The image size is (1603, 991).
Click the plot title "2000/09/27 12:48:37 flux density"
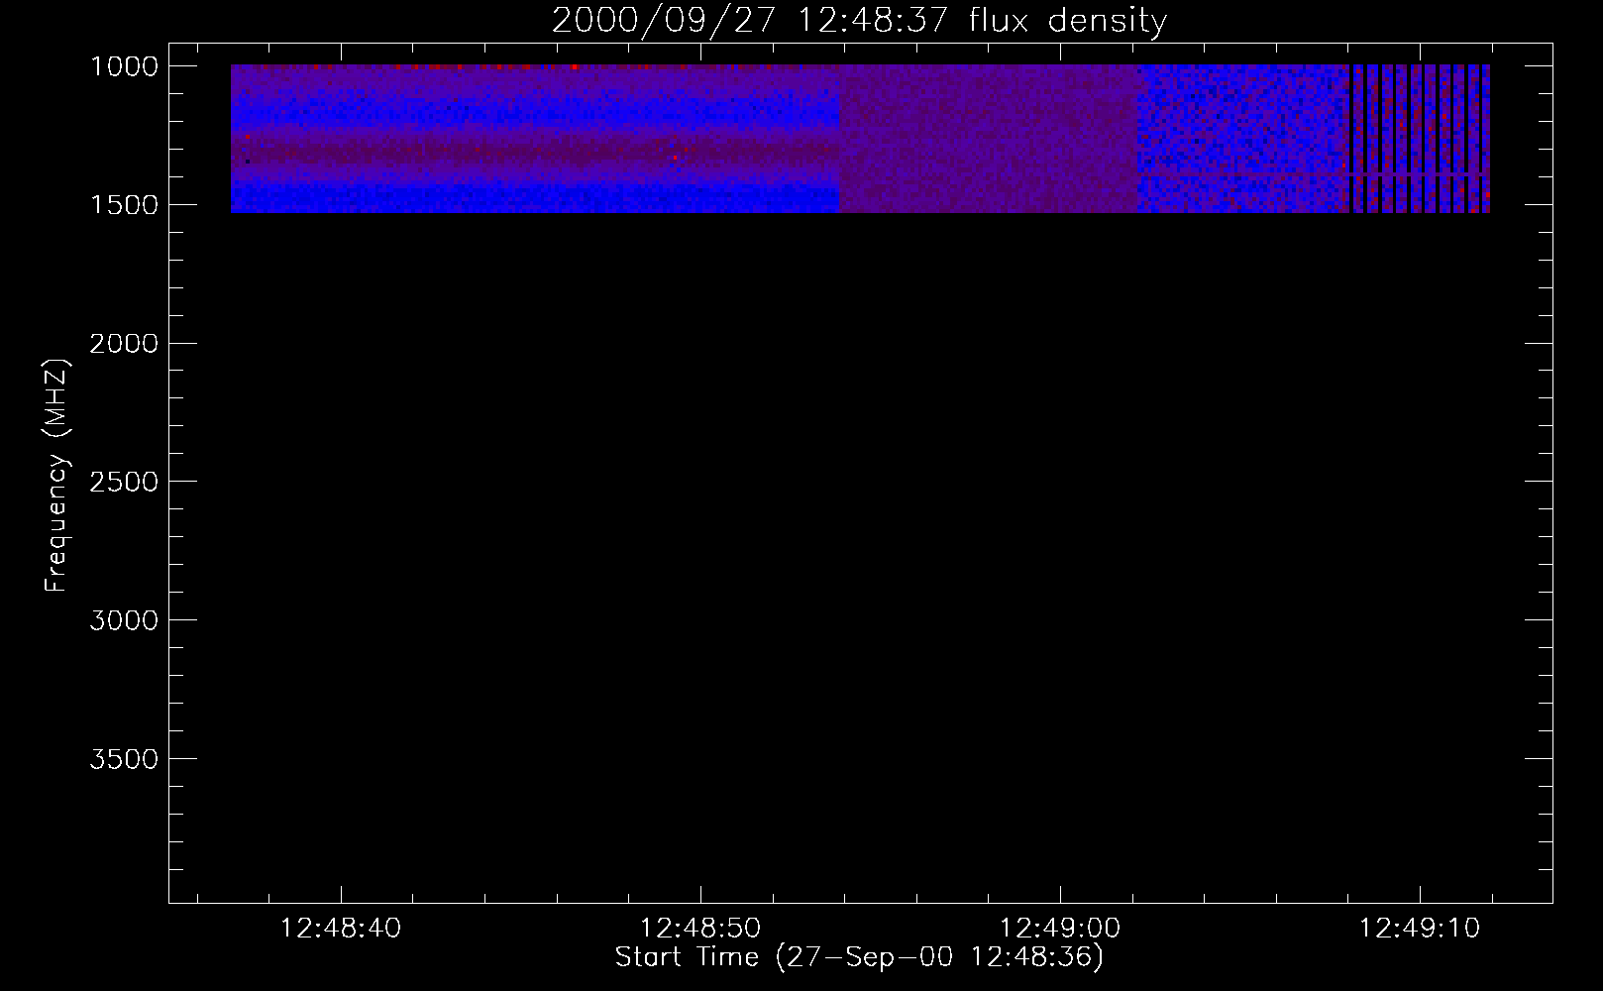click(859, 20)
